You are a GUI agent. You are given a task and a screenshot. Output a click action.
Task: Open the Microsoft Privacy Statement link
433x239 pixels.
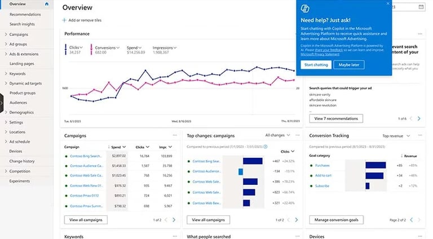pos(320,54)
